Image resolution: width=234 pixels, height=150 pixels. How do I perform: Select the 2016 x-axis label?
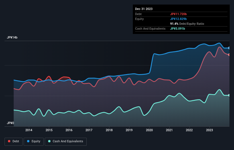pyautogui.click(x=69, y=130)
